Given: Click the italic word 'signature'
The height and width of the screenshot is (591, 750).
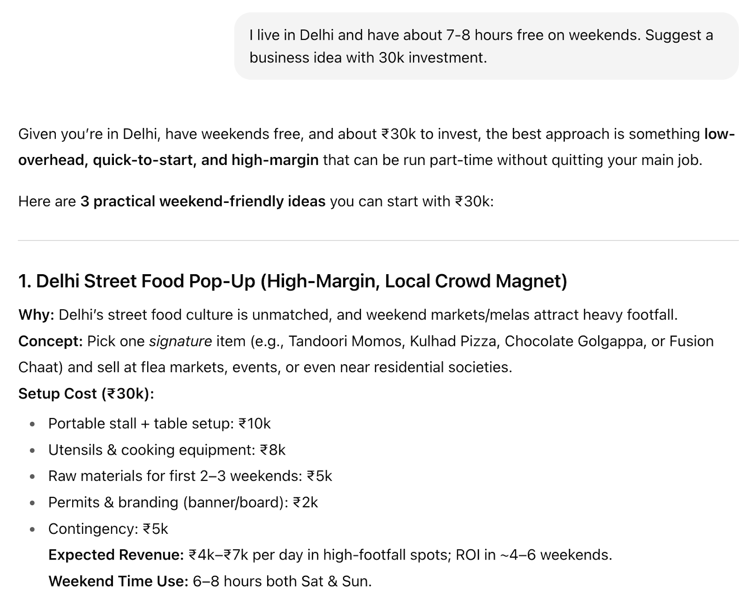Looking at the screenshot, I should coord(180,341).
